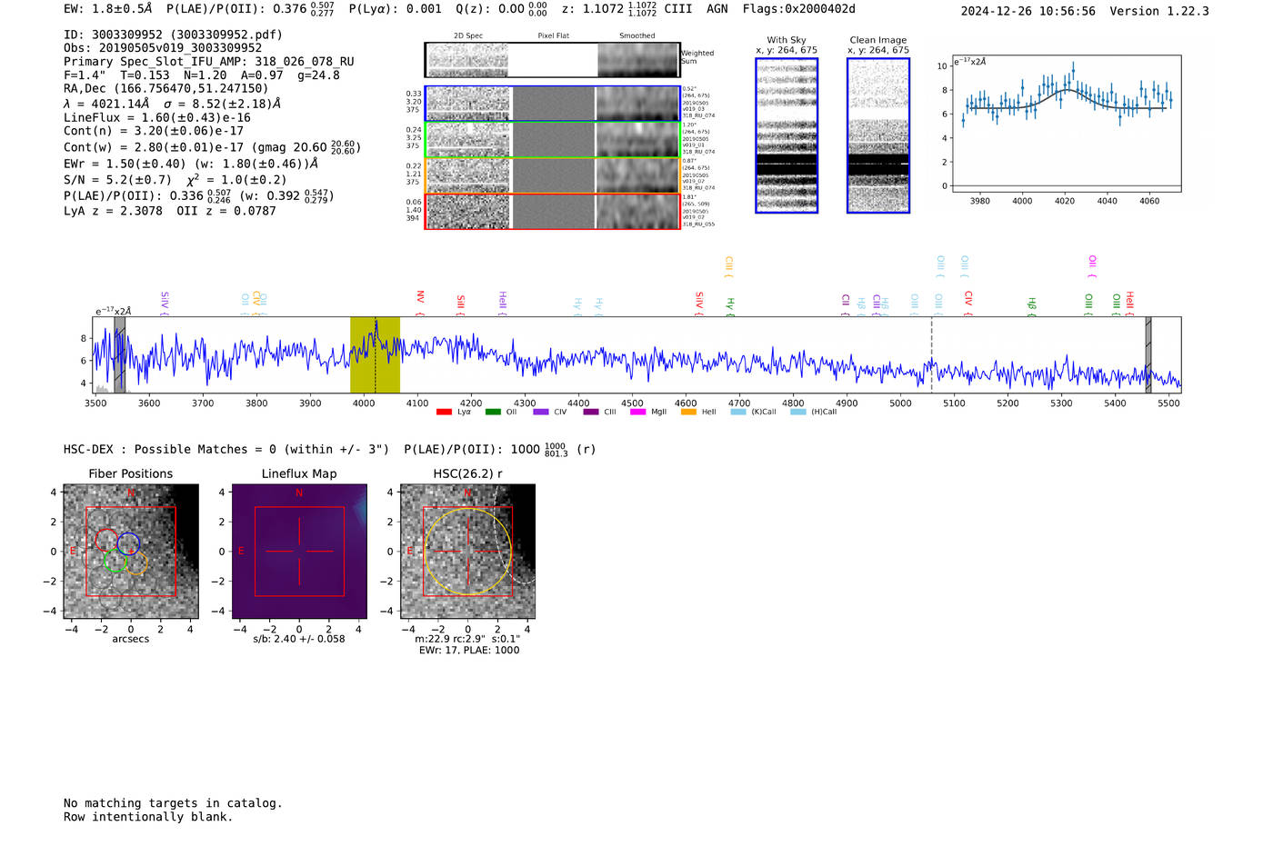The height and width of the screenshot is (866, 1273).
Task: Click the dashed vertical line near 5050 Å
Action: coord(931,354)
